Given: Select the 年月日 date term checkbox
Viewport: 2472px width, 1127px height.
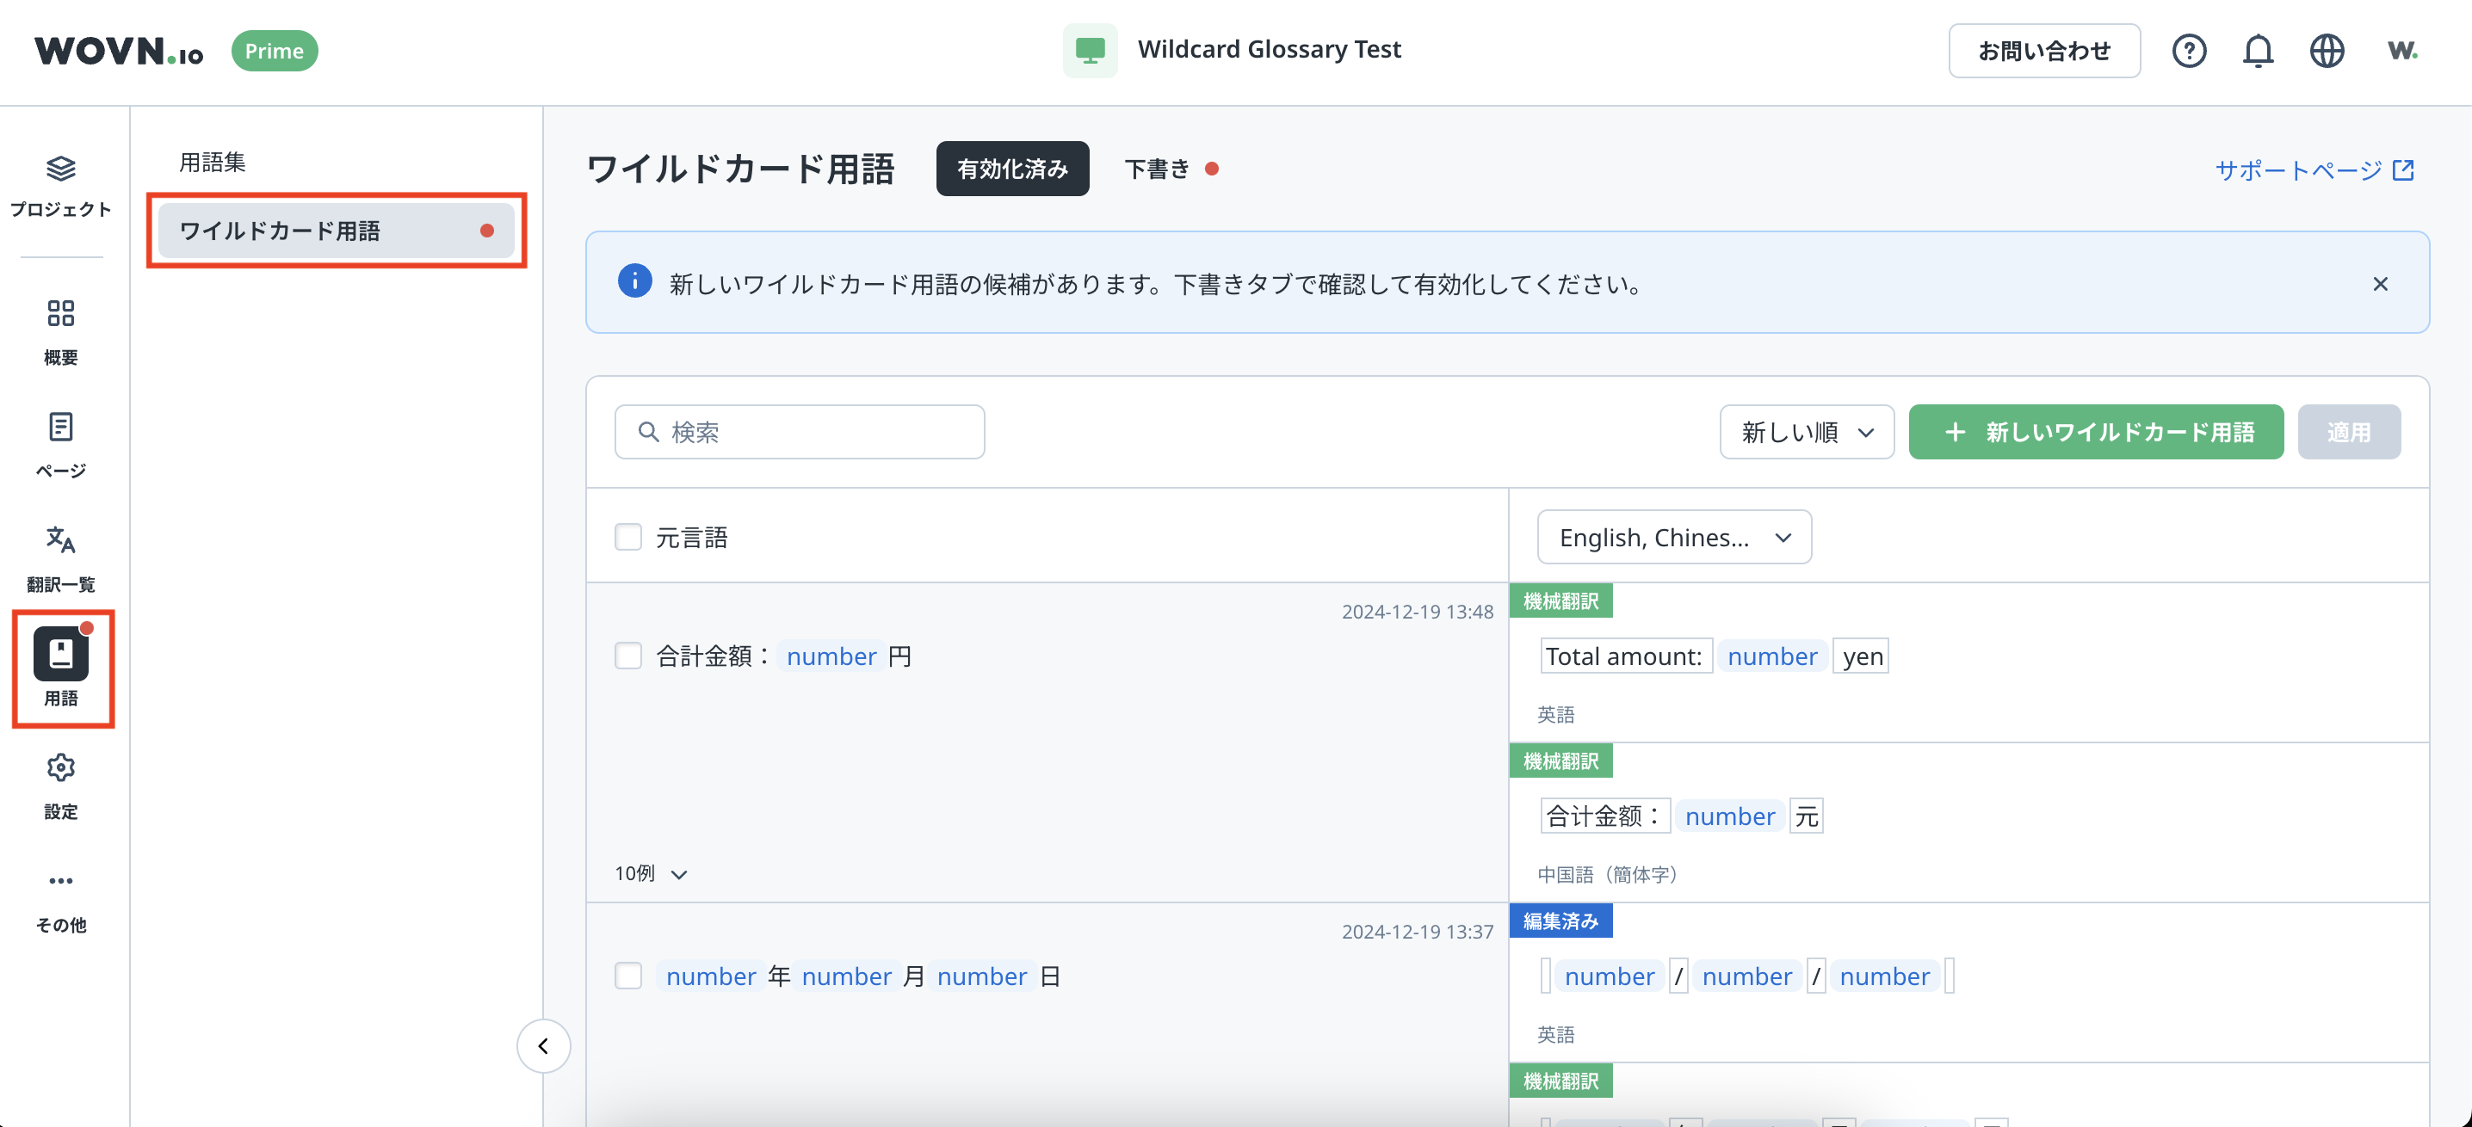Looking at the screenshot, I should click(x=627, y=976).
